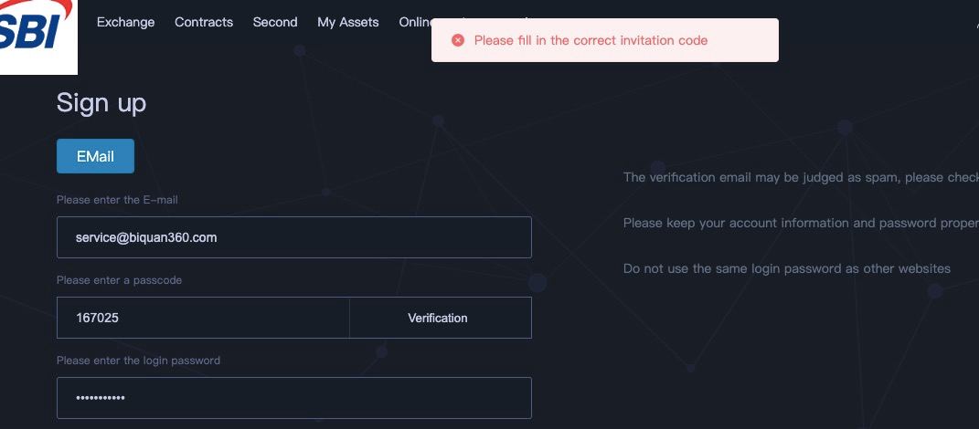Screen dimensions: 979x429
Task: Go to the Contracts page
Action: click(204, 23)
